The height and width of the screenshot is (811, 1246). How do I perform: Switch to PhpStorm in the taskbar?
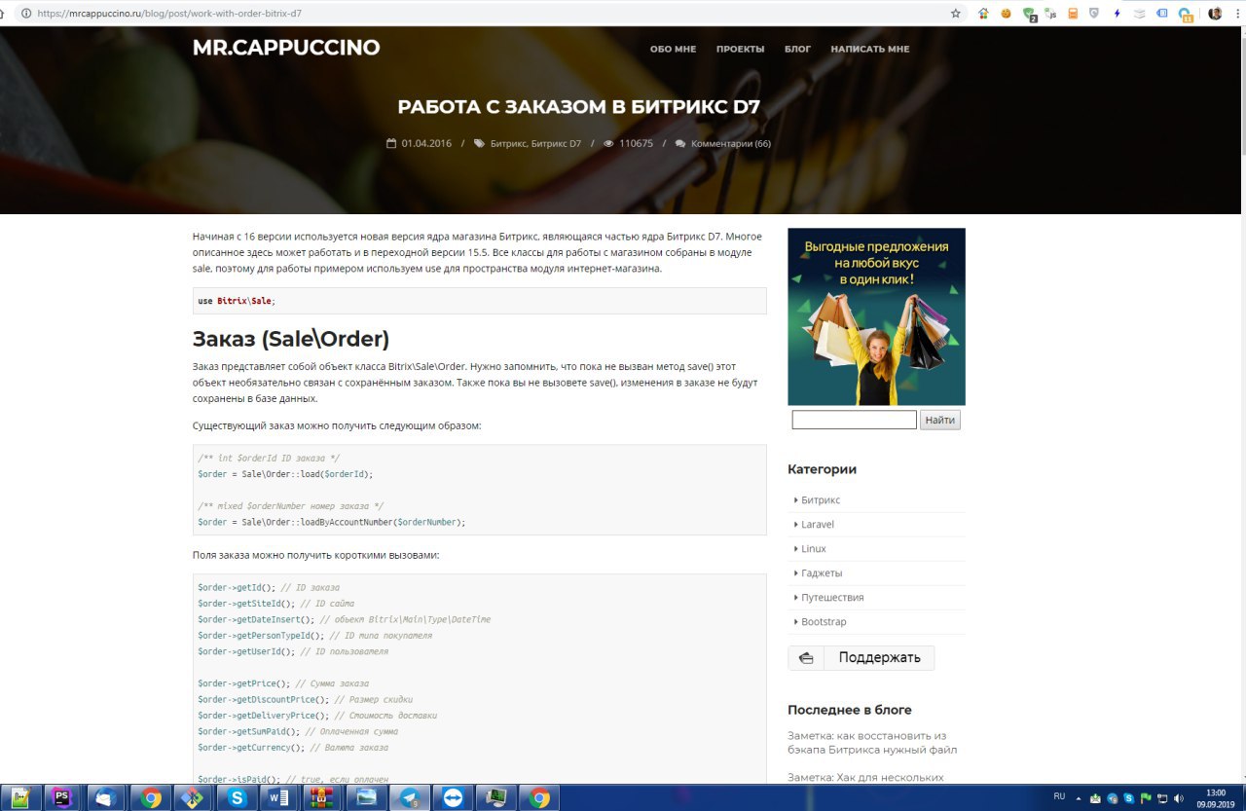click(63, 798)
